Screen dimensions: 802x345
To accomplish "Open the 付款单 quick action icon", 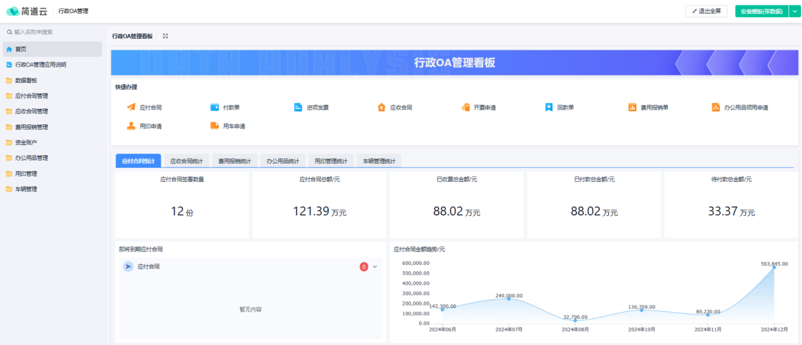I will (215, 107).
